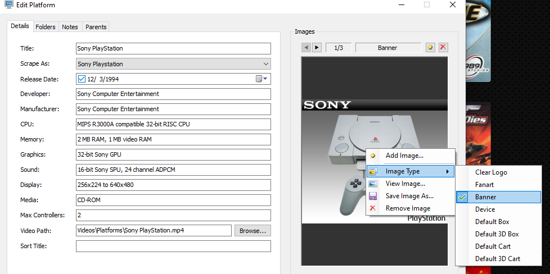Toggle the Release Date checkbox
This screenshot has width=550, height=274.
coord(82,79)
